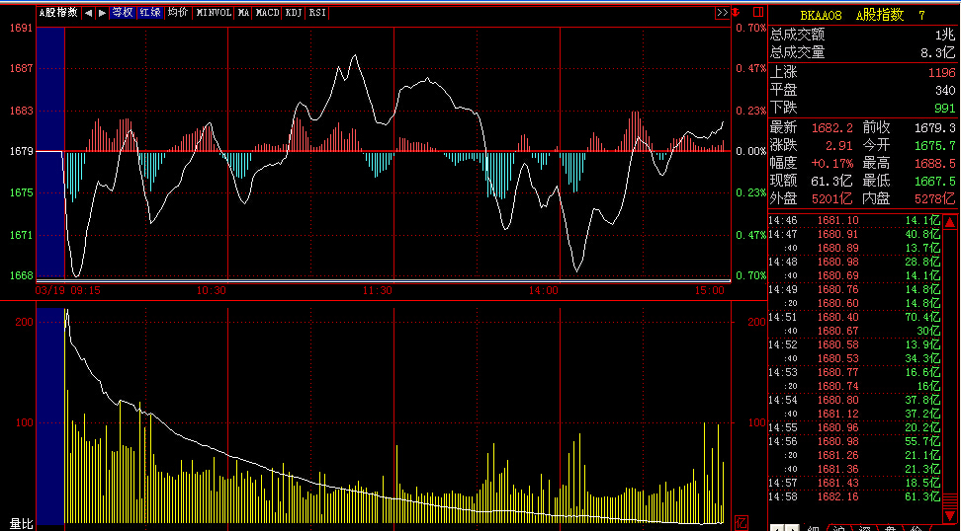Switch to the KDJ indicator tab
The image size is (961, 531).
click(294, 13)
